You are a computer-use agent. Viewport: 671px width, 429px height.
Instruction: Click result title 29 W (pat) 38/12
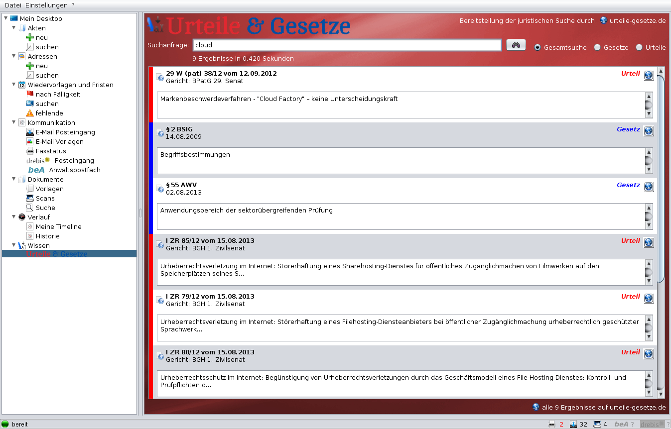pyautogui.click(x=221, y=73)
